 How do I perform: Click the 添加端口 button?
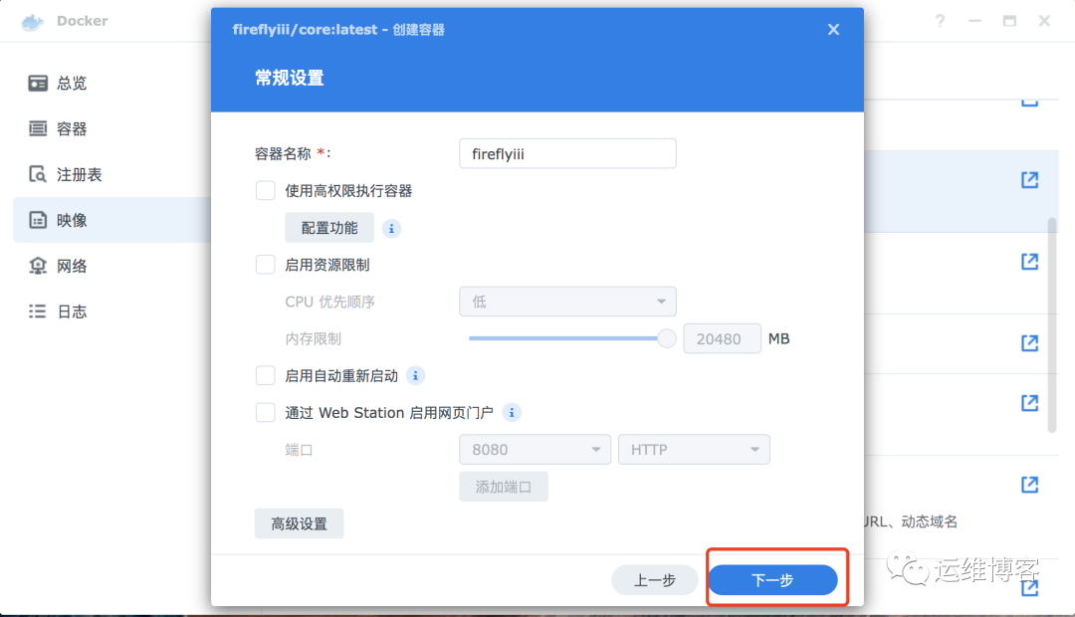504,487
